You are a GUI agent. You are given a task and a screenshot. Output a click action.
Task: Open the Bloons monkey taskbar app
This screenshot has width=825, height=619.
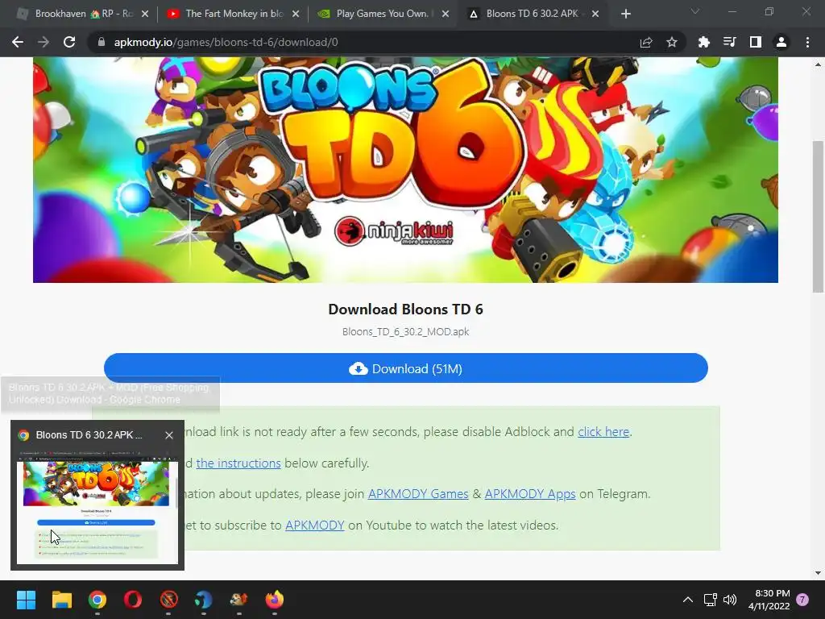click(238, 600)
